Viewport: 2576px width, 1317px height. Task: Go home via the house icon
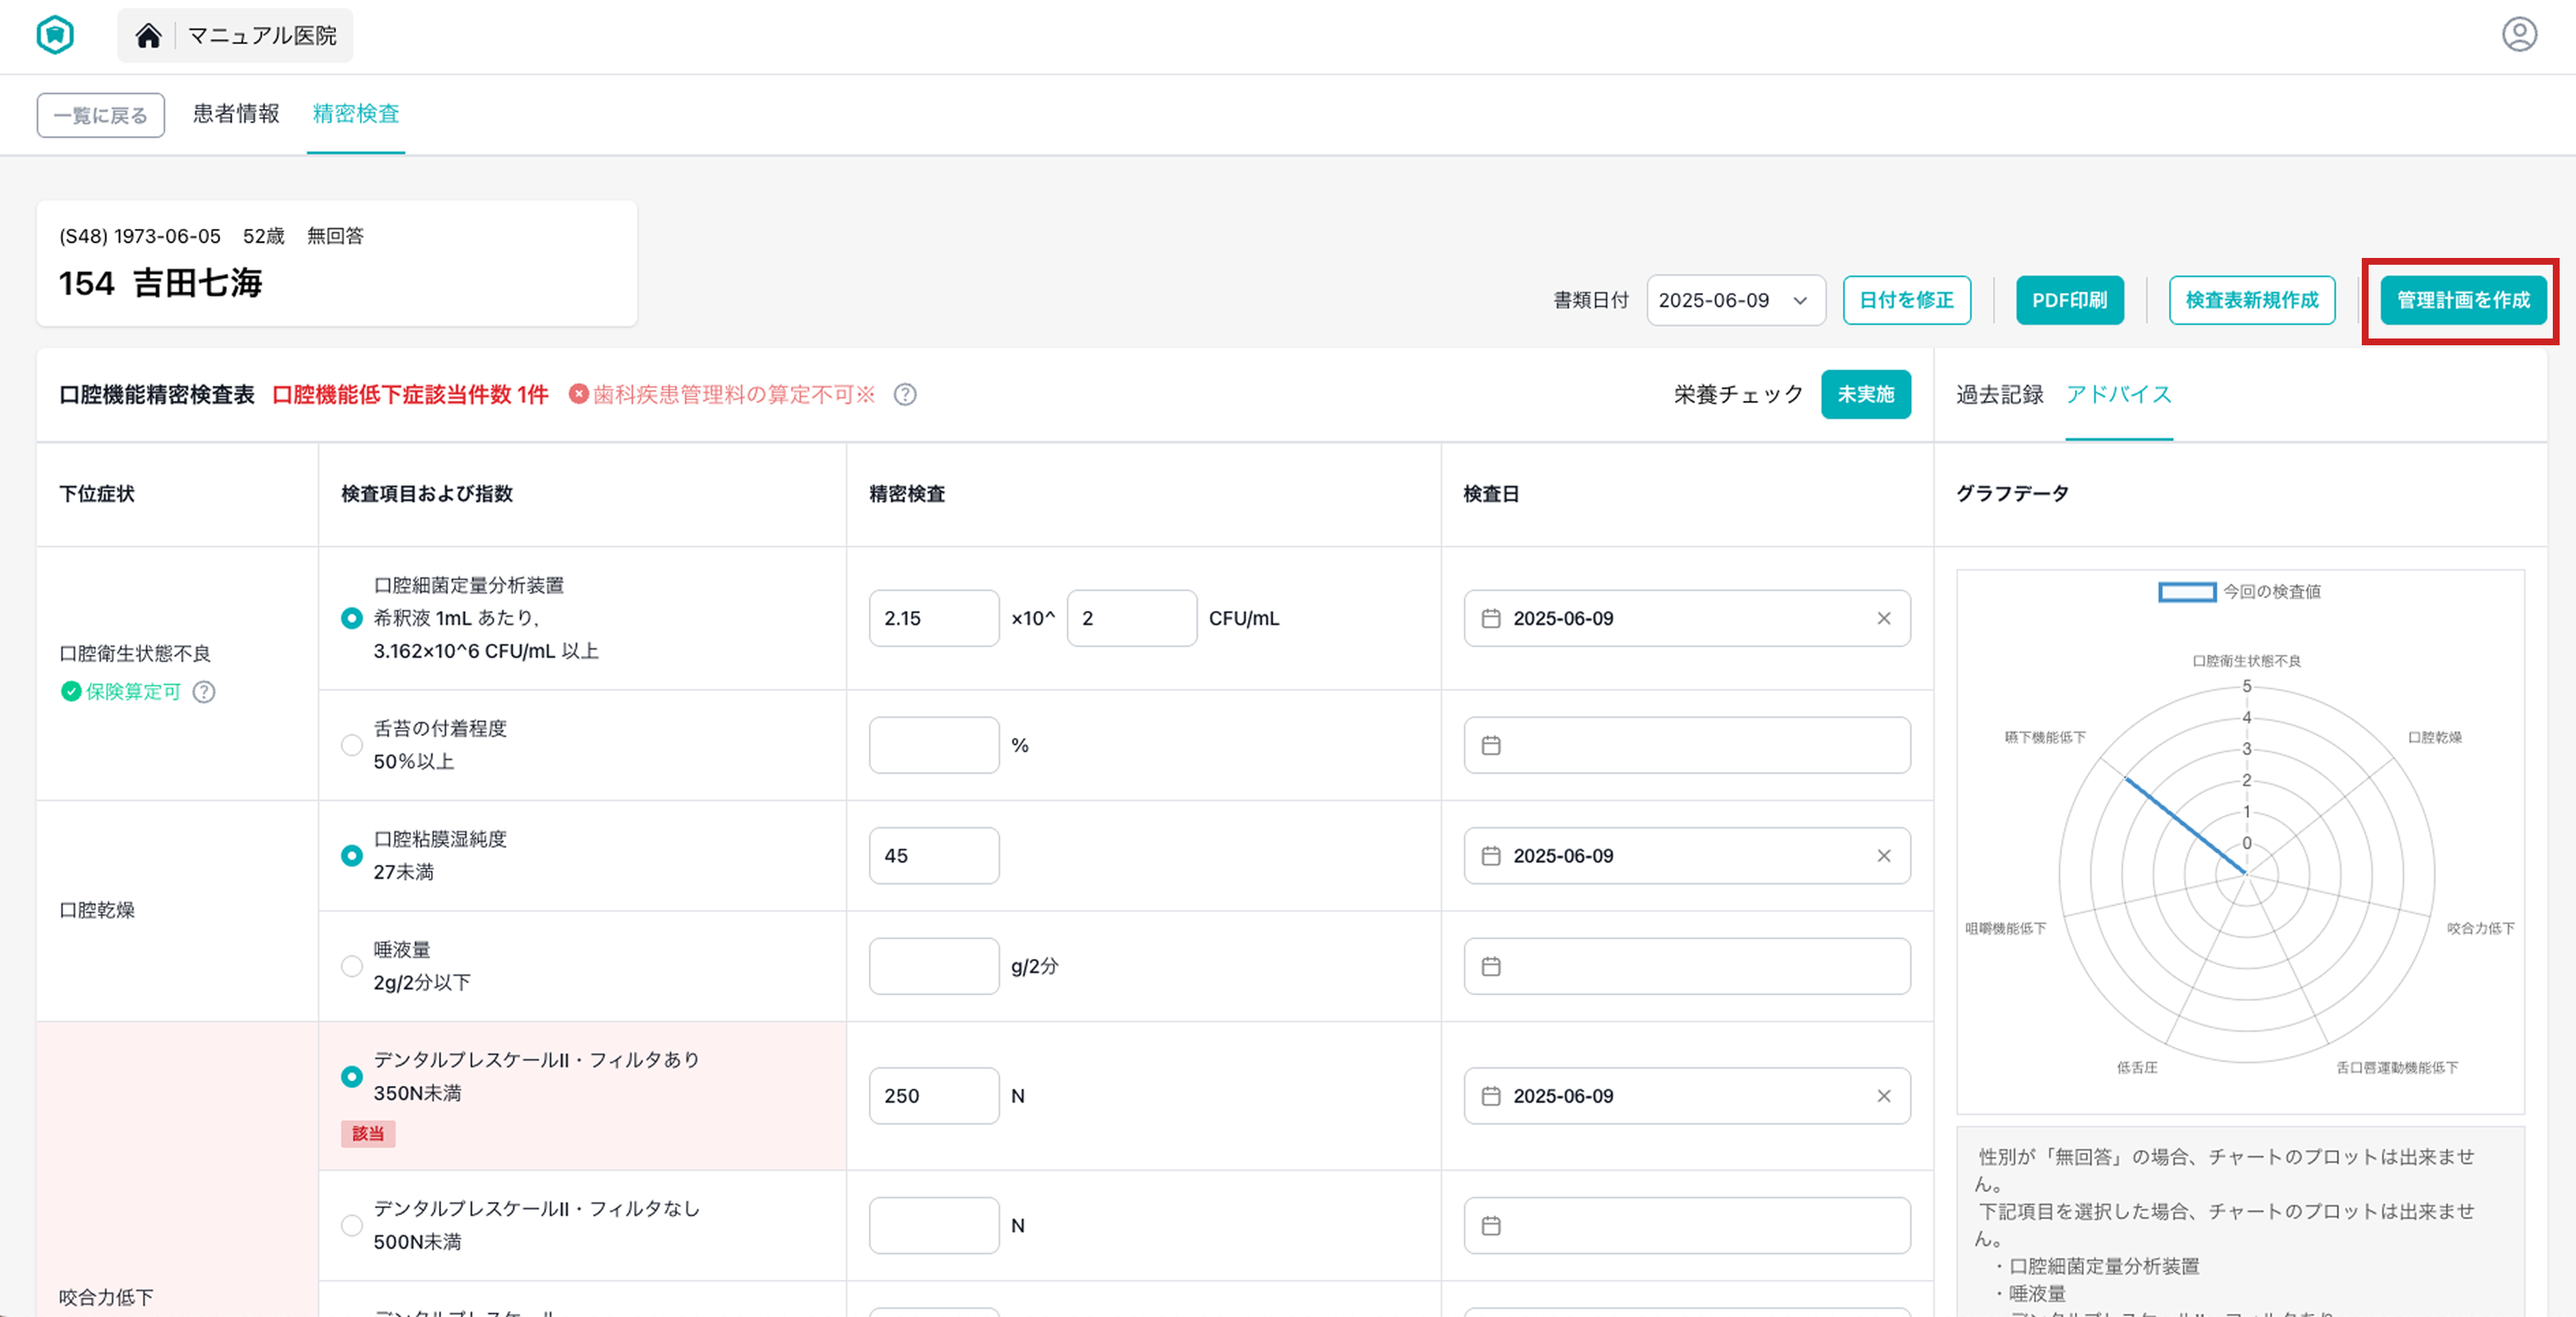pos(148,36)
